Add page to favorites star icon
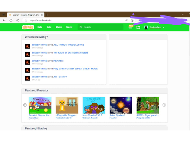This screenshot has width=190, height=142. [x=132, y=20]
